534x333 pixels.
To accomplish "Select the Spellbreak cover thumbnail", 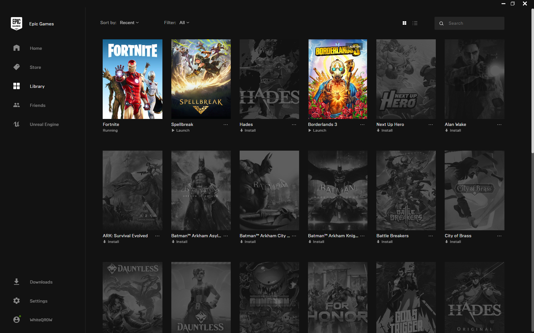I will pos(201,79).
